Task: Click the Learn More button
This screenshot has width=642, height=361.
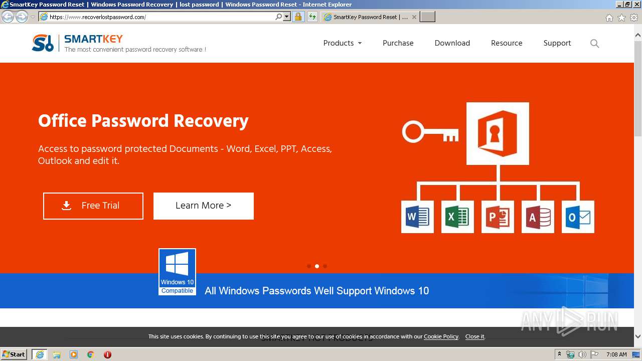Action: [x=204, y=206]
